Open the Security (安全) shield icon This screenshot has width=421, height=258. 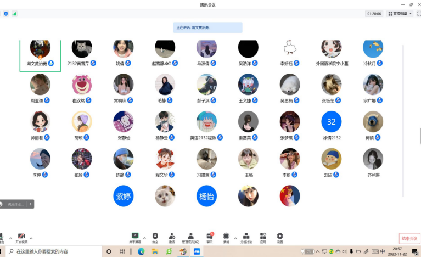coord(155,236)
